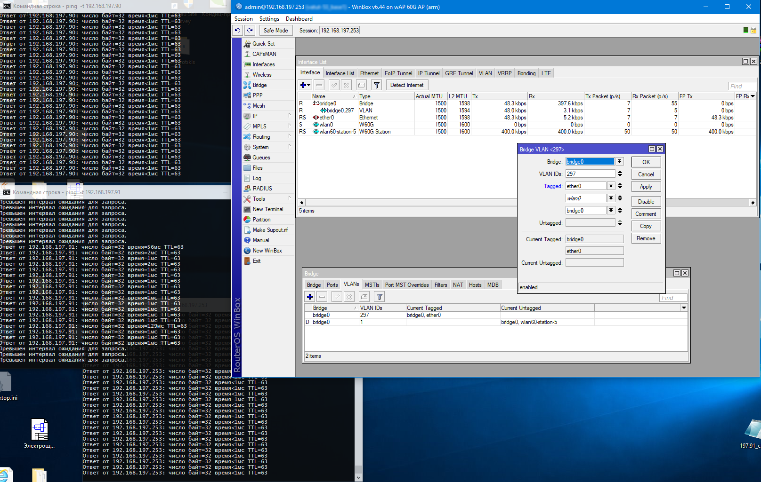
Task: Open Wireless from the sidebar
Action: 262,75
